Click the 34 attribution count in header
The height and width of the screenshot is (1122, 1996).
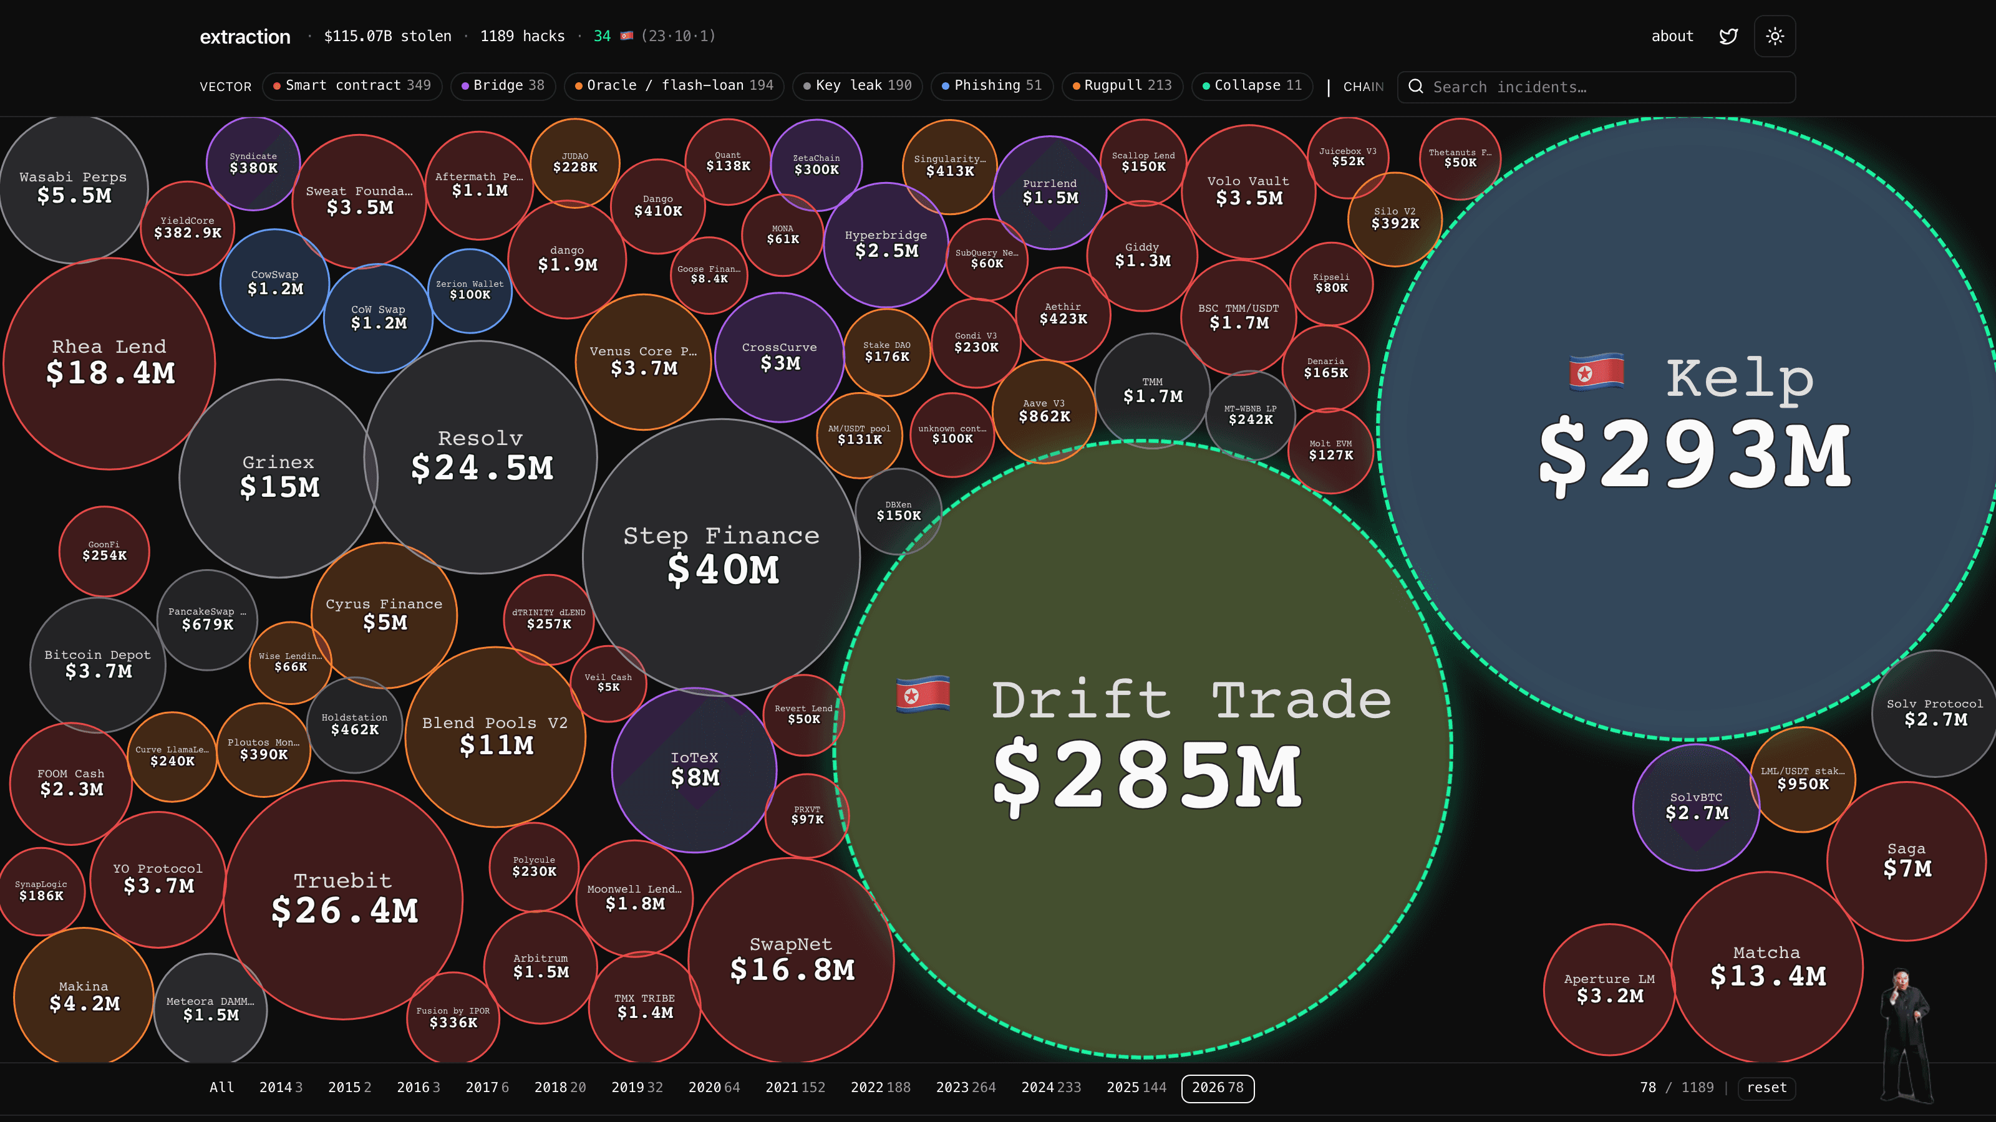point(602,36)
